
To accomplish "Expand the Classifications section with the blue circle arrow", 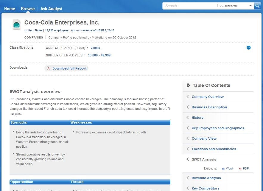I will (x=249, y=48).
